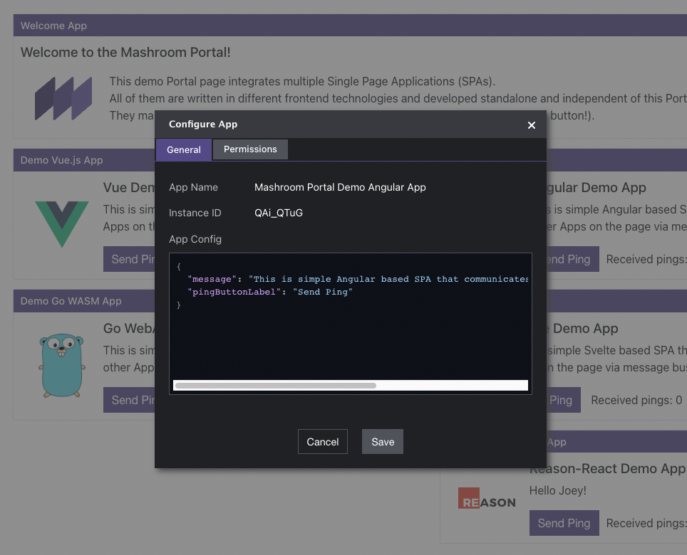The image size is (687, 555).
Task: Click the App Config label
Action: coord(195,239)
